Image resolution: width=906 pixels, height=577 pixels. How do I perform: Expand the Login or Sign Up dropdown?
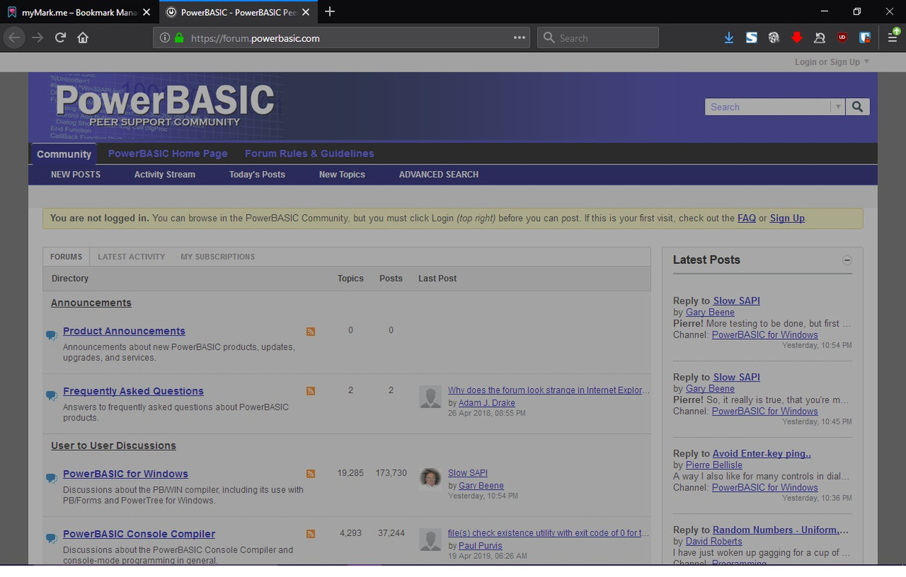(x=832, y=62)
